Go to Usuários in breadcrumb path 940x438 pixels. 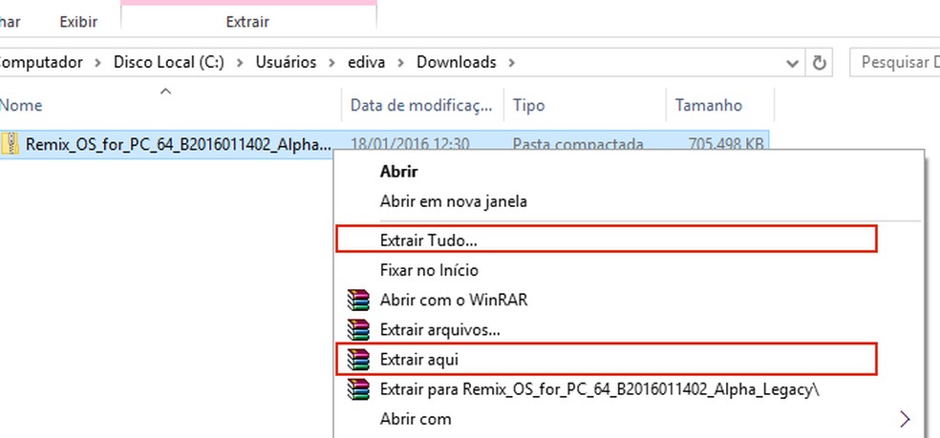click(x=286, y=62)
